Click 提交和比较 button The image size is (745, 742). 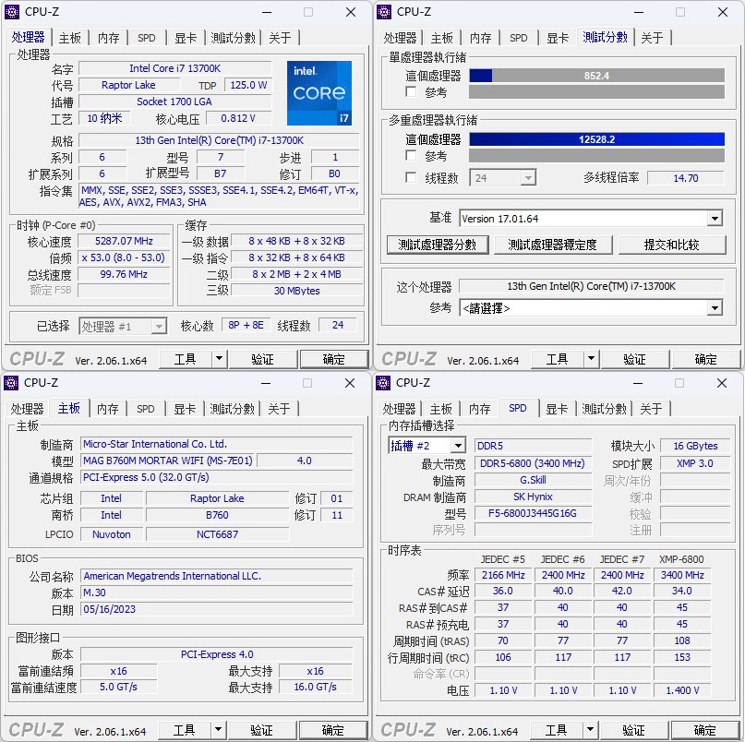point(671,245)
